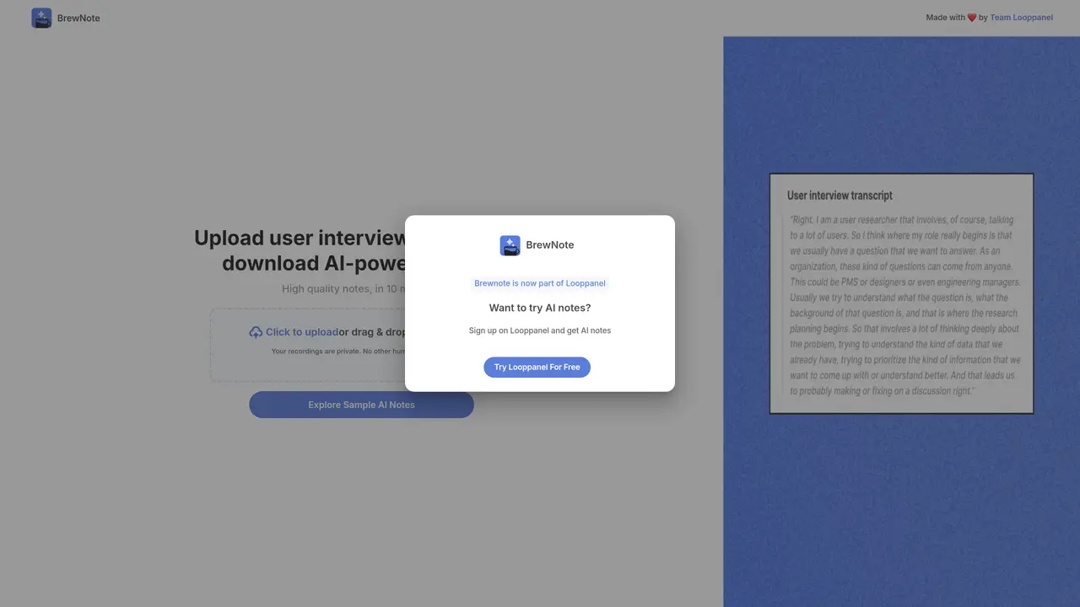Click the 'High quality notes' subtitle
Viewport: 1080px width, 607px height.
344,289
